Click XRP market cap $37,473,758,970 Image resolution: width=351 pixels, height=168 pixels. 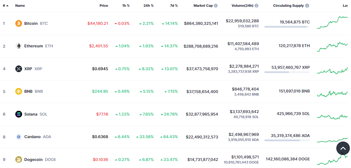[x=202, y=69]
